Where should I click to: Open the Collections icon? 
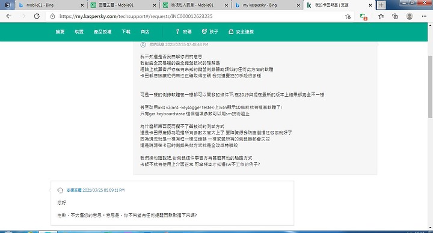(395, 16)
